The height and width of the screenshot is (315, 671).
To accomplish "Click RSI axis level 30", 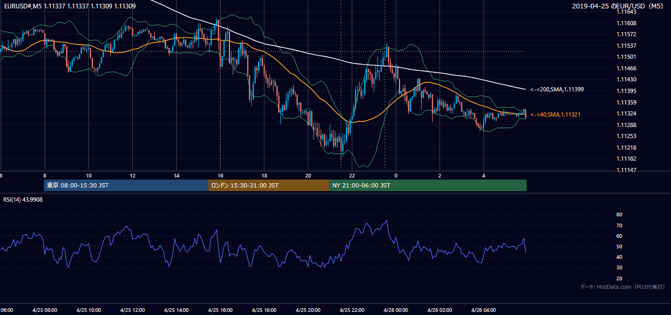I will tap(619, 268).
